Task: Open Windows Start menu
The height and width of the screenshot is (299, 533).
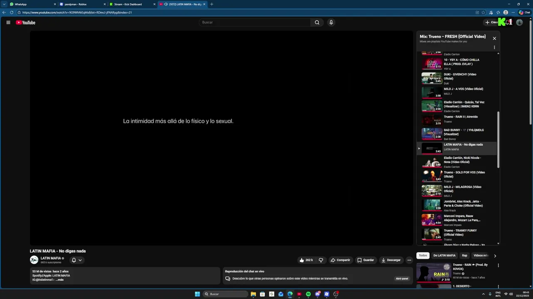Action: (x=197, y=294)
